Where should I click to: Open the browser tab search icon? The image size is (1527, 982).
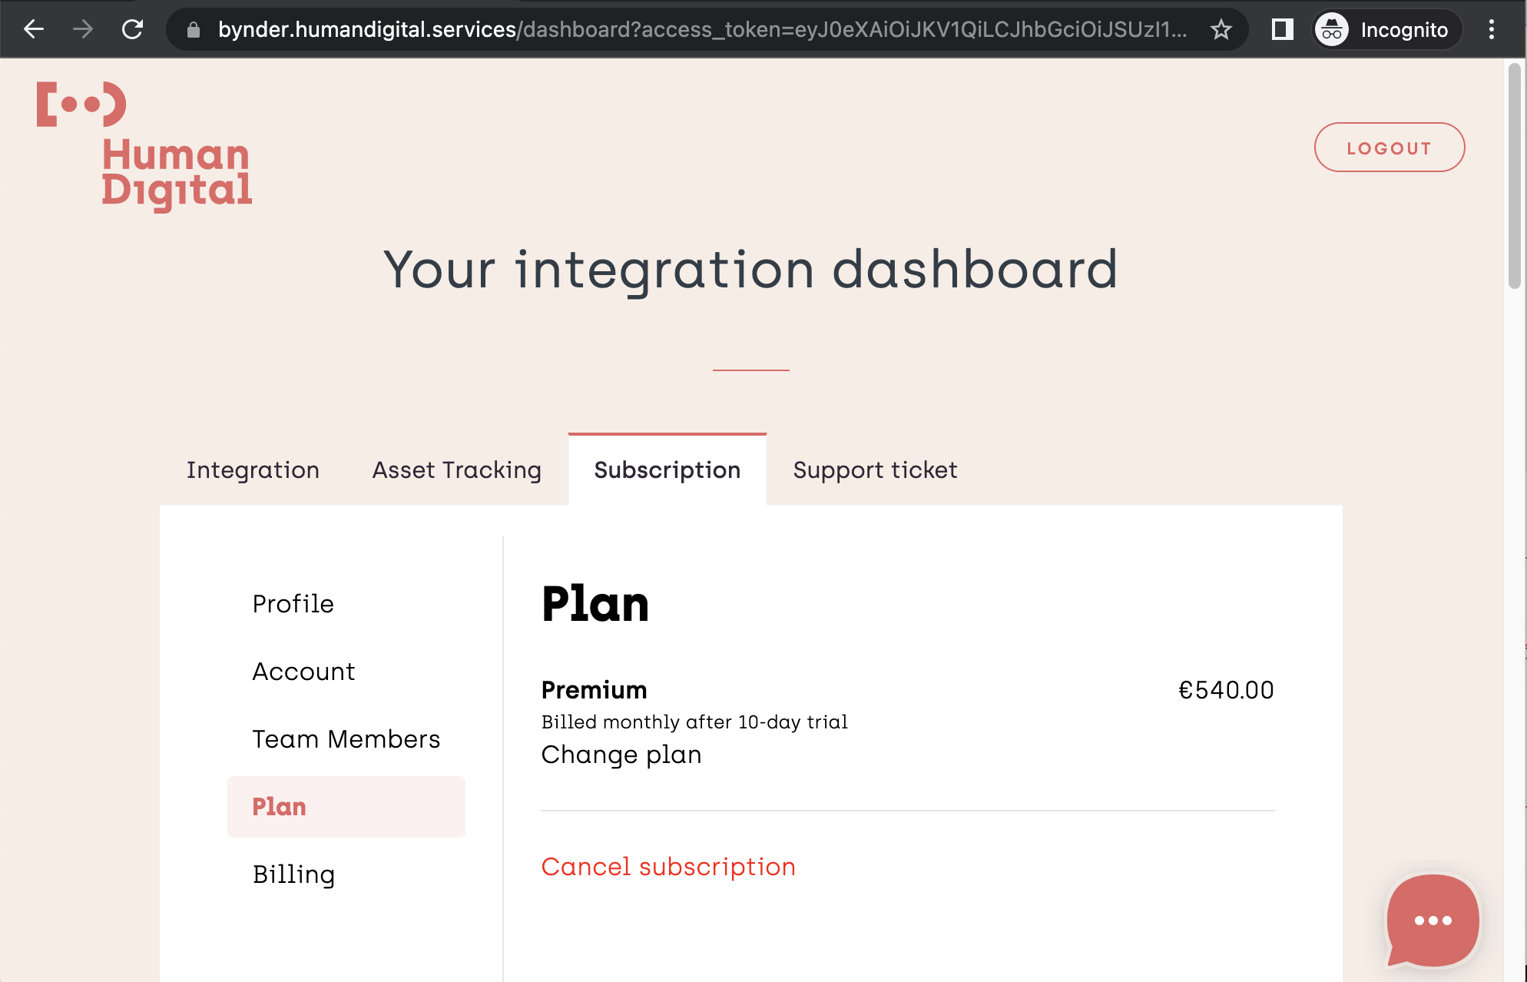[x=1282, y=29]
